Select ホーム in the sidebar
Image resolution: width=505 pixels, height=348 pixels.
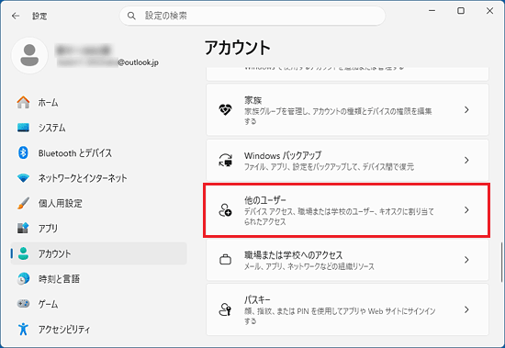tap(98, 103)
